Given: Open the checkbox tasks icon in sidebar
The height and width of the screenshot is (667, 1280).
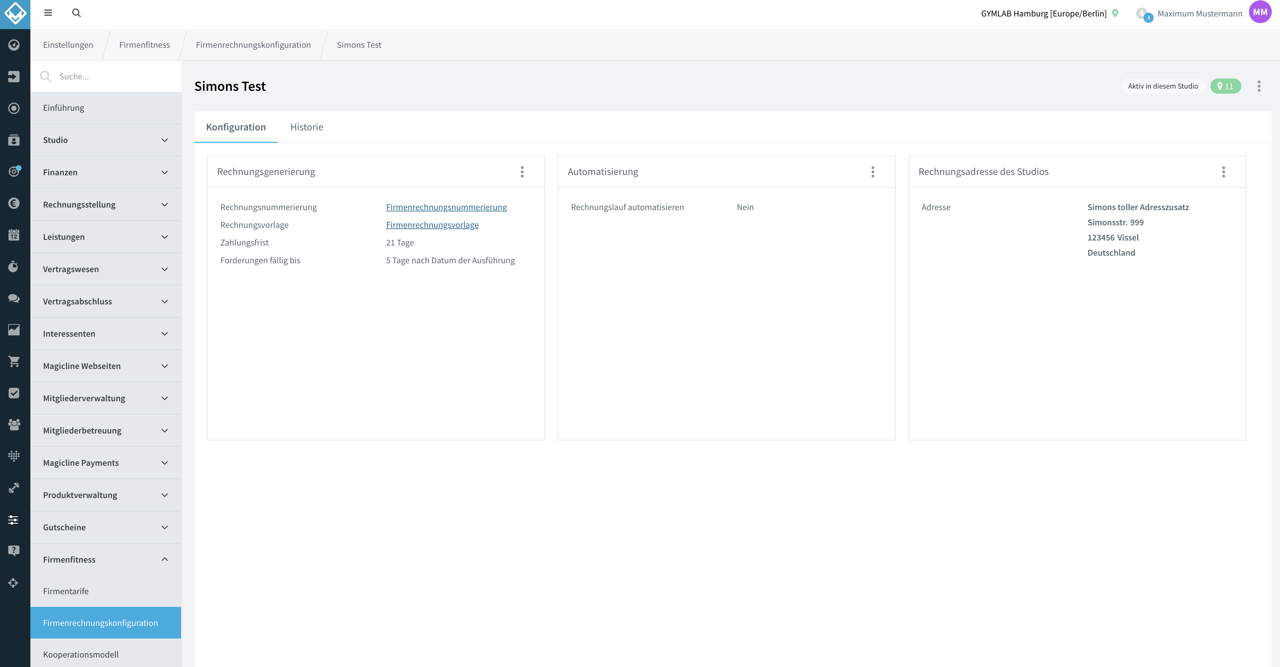Looking at the screenshot, I should pyautogui.click(x=14, y=393).
